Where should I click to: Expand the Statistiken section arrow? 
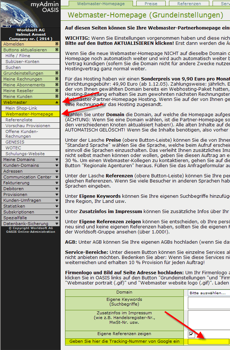[57, 206]
